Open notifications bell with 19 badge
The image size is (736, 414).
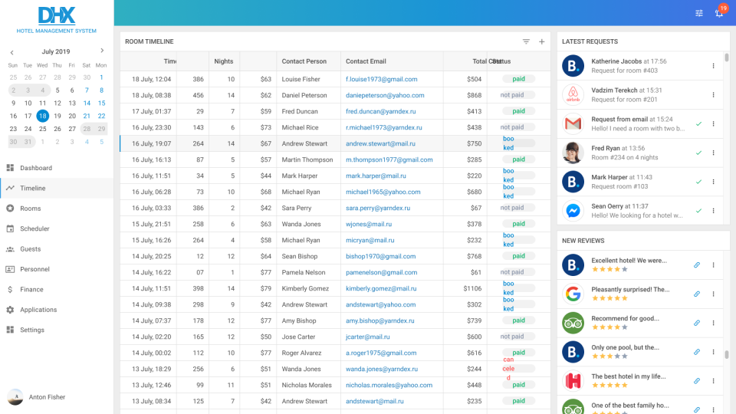click(720, 13)
